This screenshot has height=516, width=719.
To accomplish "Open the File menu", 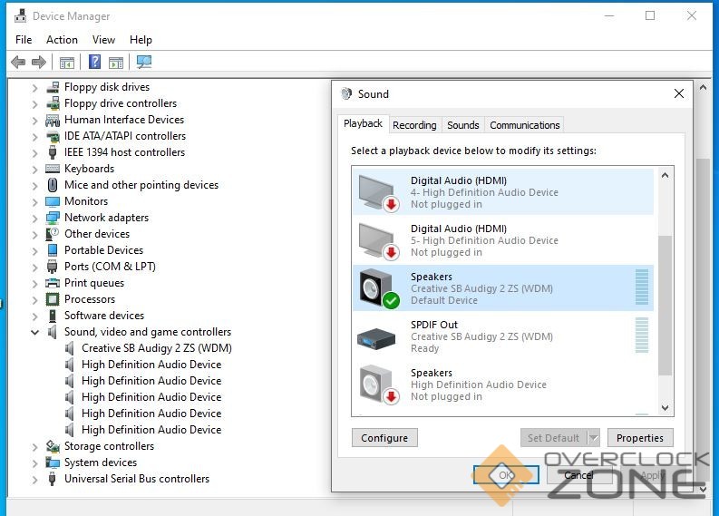I will (x=24, y=40).
